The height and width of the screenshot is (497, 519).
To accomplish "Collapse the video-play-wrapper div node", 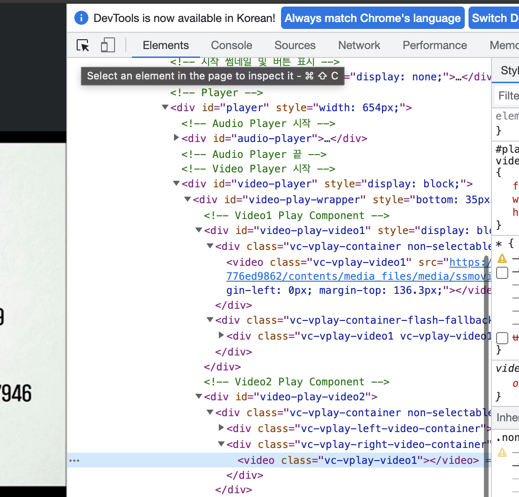I will point(187,199).
